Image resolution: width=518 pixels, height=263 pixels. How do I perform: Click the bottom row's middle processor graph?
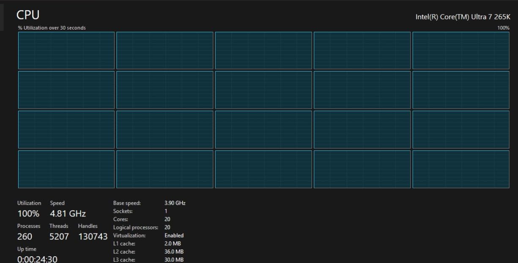coord(263,169)
